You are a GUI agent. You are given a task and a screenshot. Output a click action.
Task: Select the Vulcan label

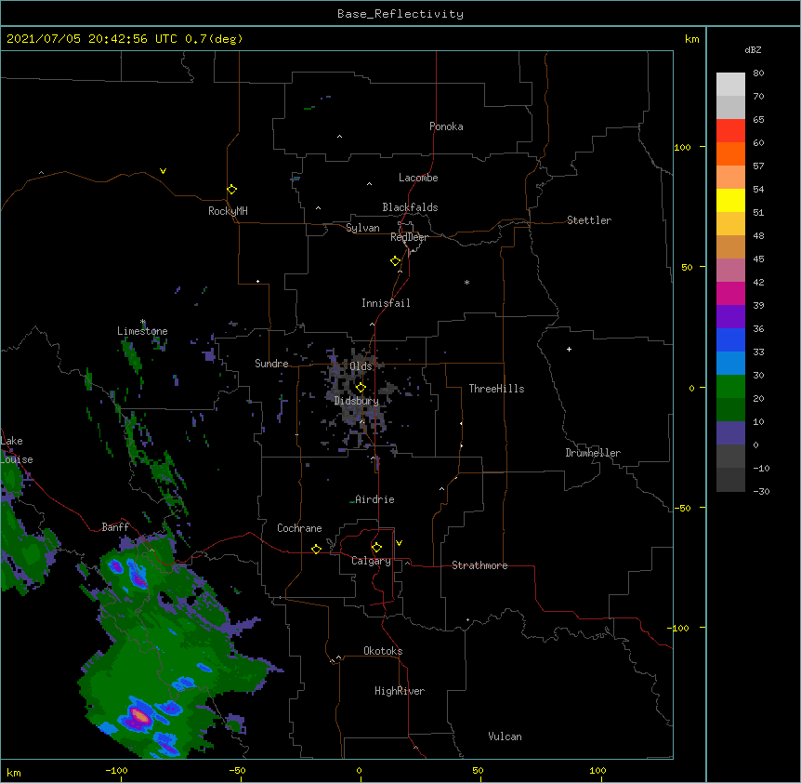coord(505,737)
